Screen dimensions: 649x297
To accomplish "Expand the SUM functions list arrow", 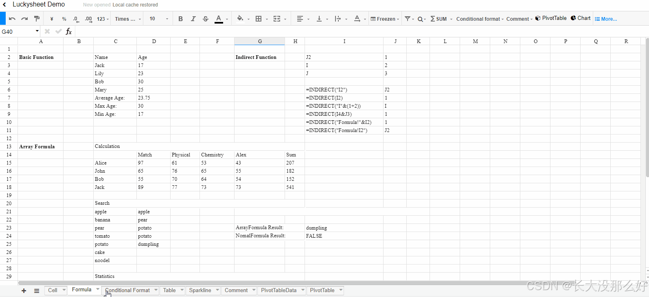I will [451, 19].
